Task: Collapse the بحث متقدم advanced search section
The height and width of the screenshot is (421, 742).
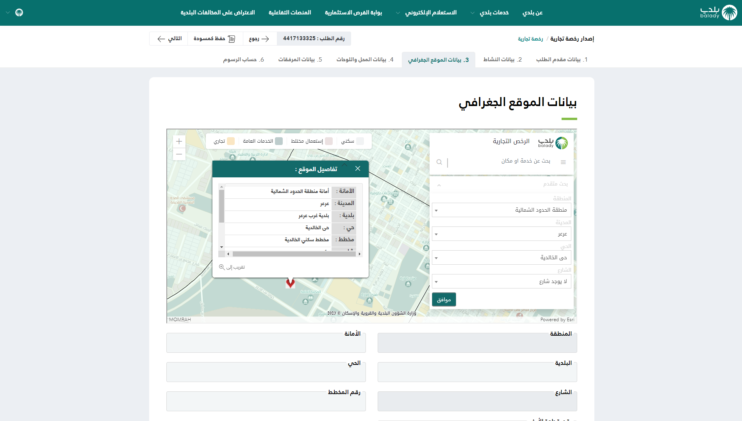Action: [439, 185]
